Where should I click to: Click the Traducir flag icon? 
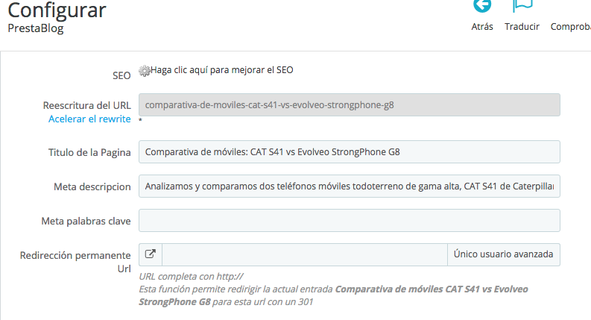[x=522, y=6]
